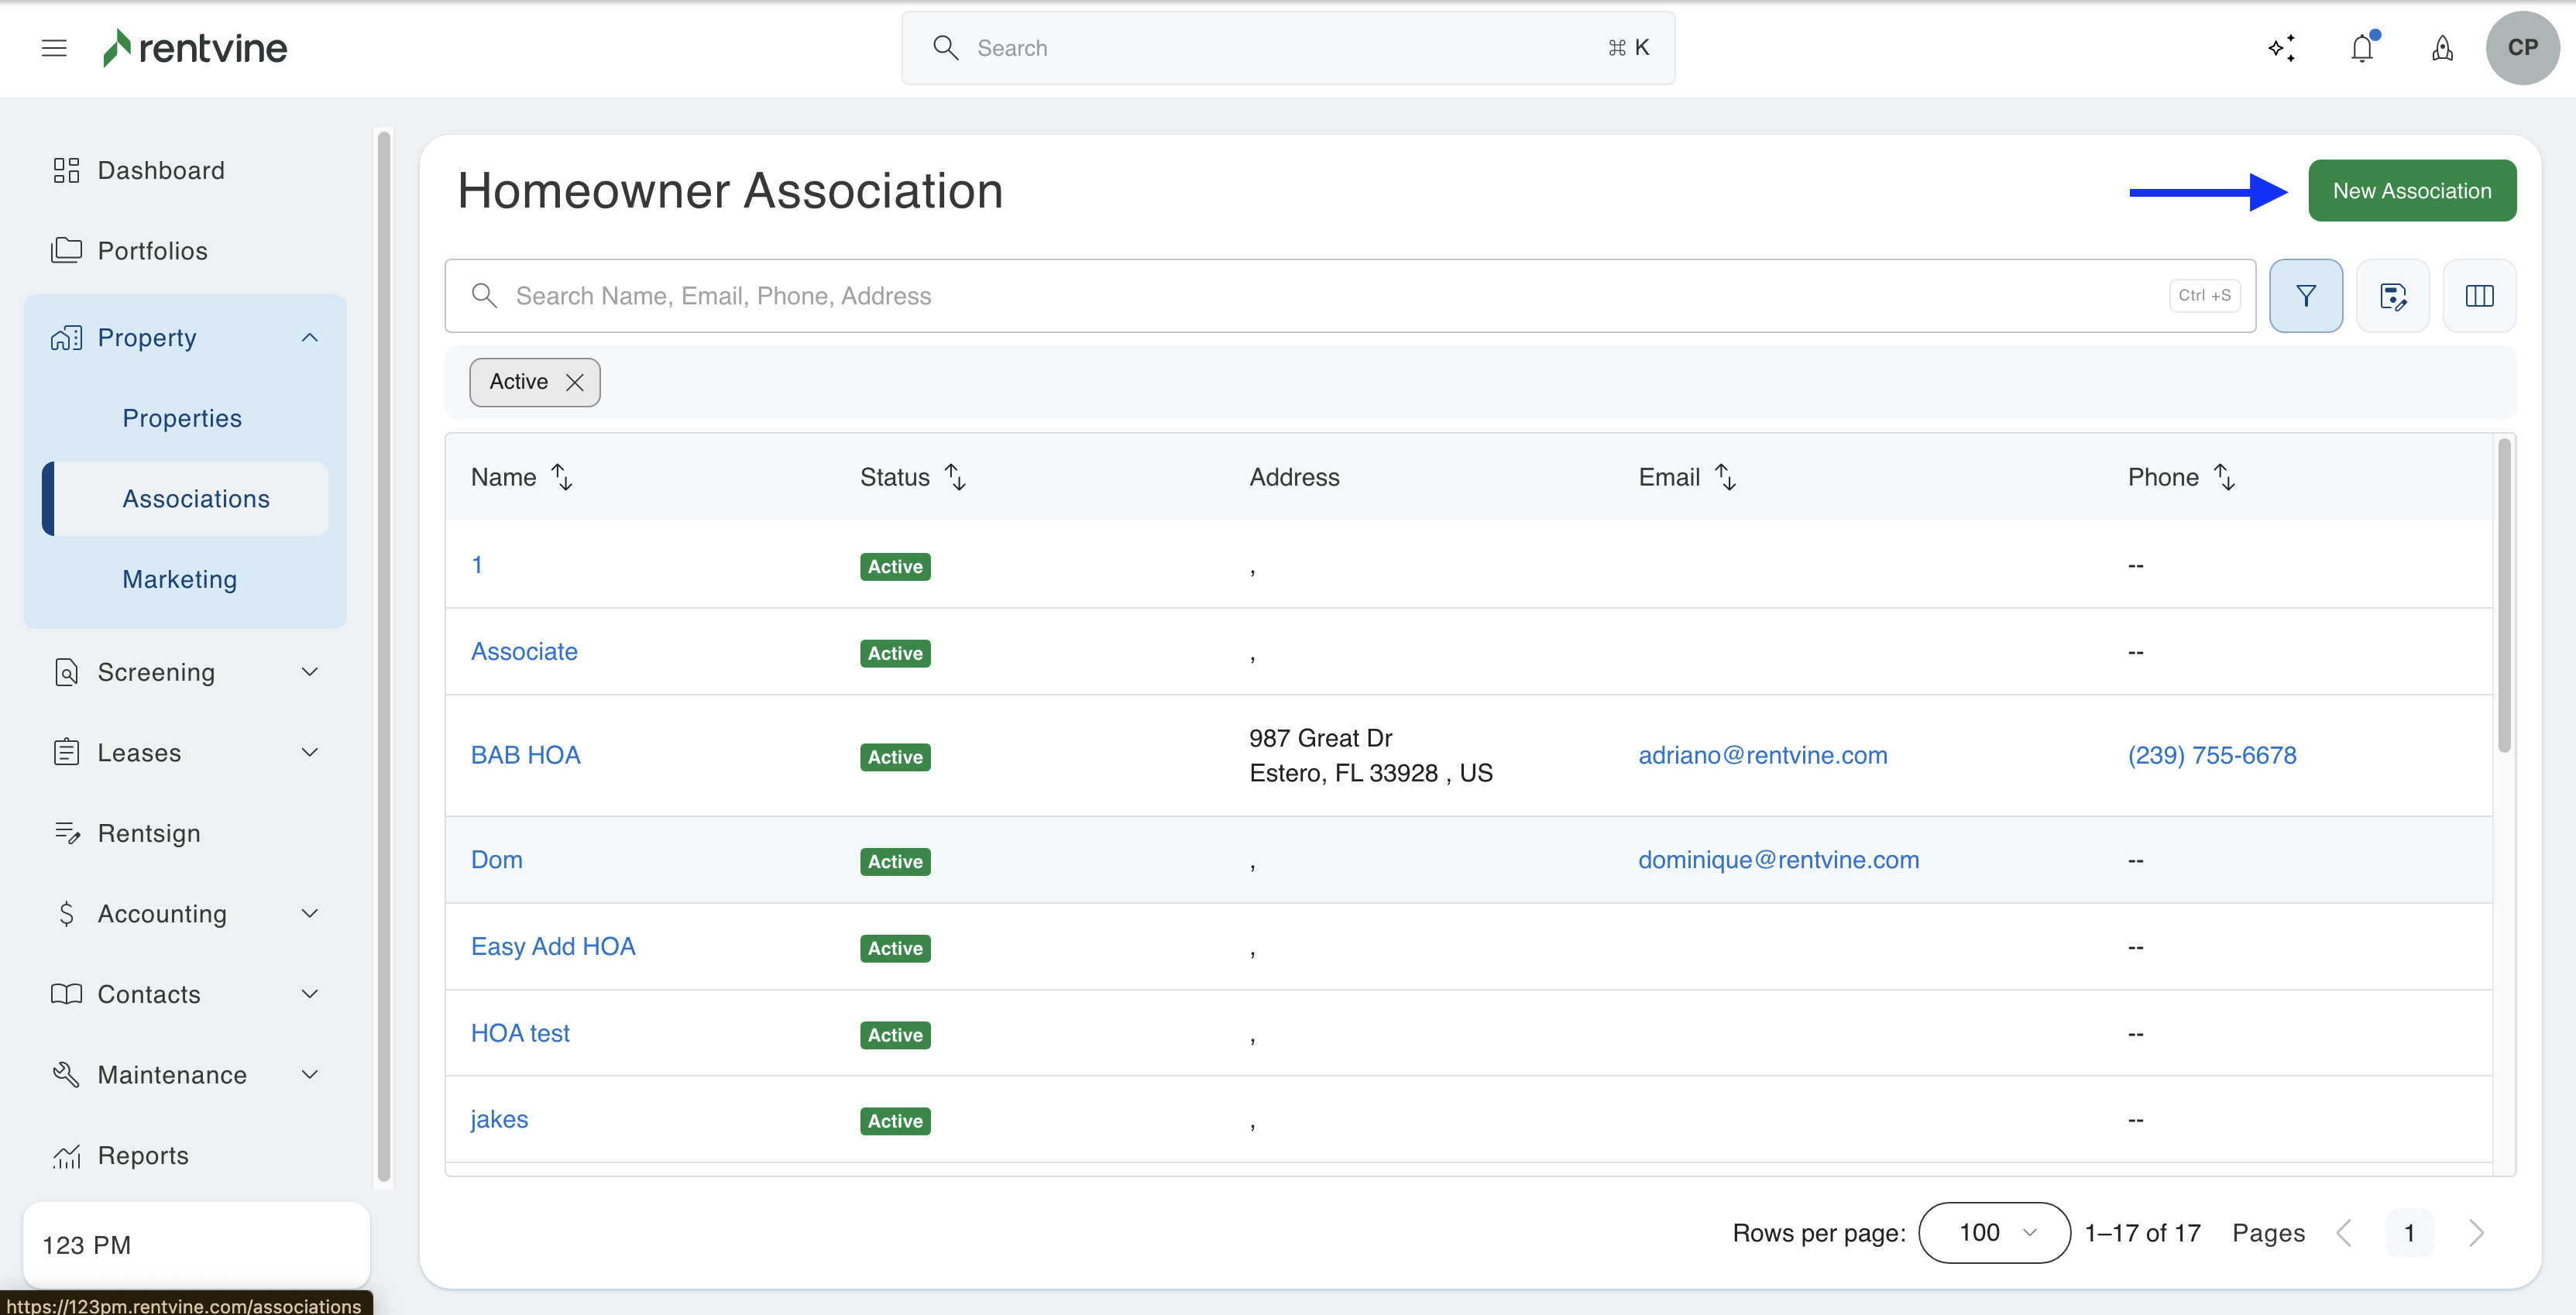
Task: Sort table by Name column
Action: click(x=562, y=477)
